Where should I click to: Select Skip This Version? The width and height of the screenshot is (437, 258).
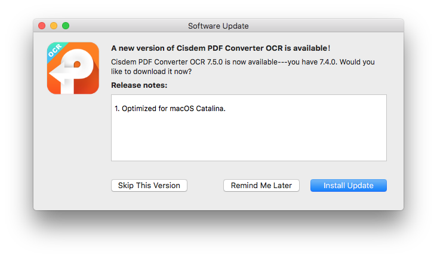(149, 186)
